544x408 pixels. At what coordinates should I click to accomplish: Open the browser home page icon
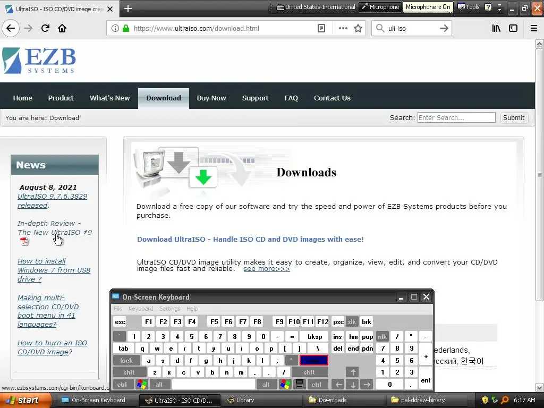pos(62,29)
